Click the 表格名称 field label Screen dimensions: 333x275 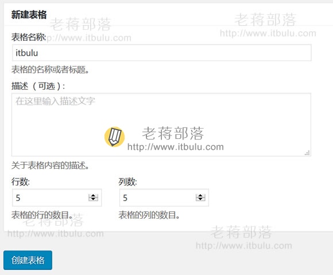(x=29, y=37)
